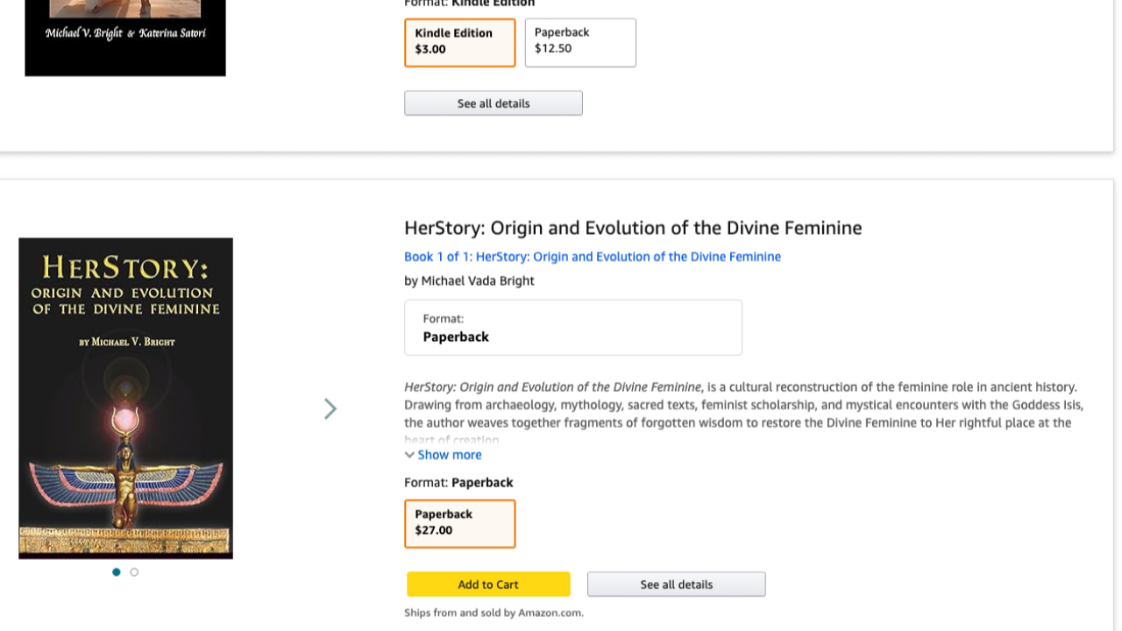Select the Paperback $27.00 format option

(459, 523)
